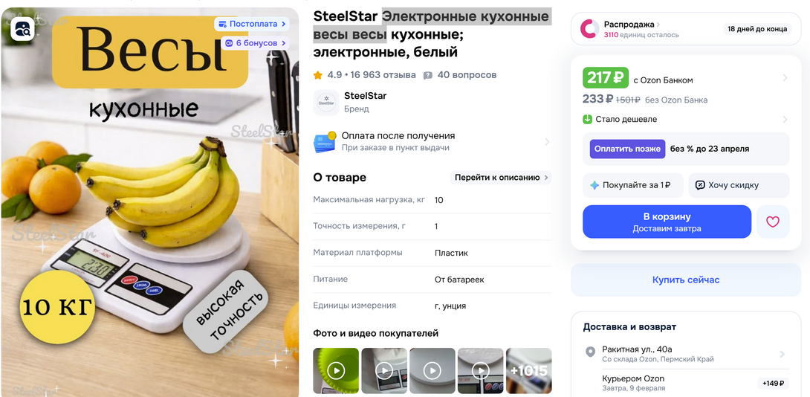Click the yellow star rating icon
This screenshot has height=397, width=810.
[318, 75]
